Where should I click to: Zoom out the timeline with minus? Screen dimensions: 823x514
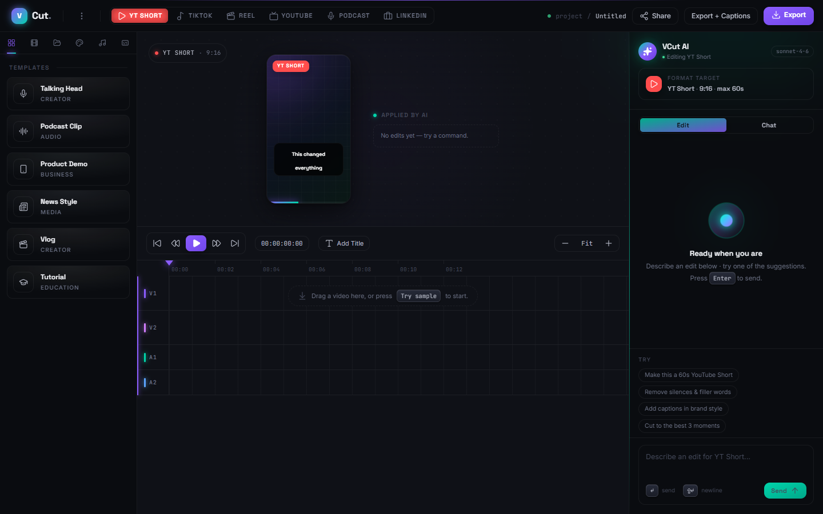point(565,243)
